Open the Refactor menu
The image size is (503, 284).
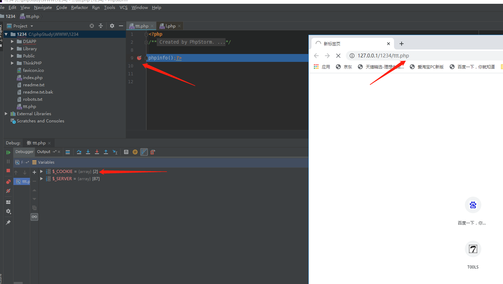coord(79,7)
